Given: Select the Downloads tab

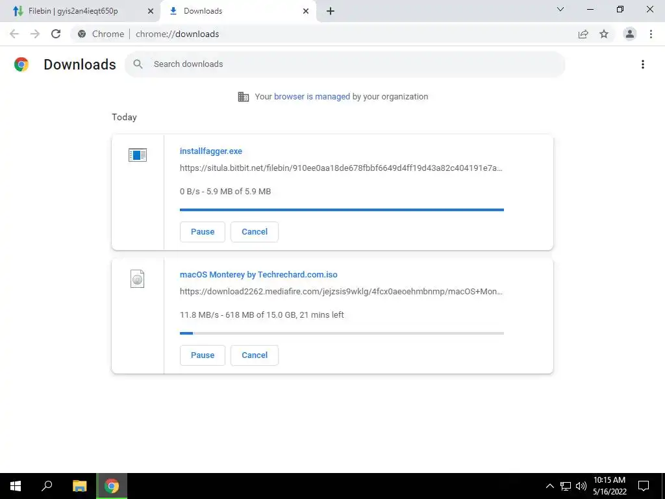Looking at the screenshot, I should tap(238, 11).
